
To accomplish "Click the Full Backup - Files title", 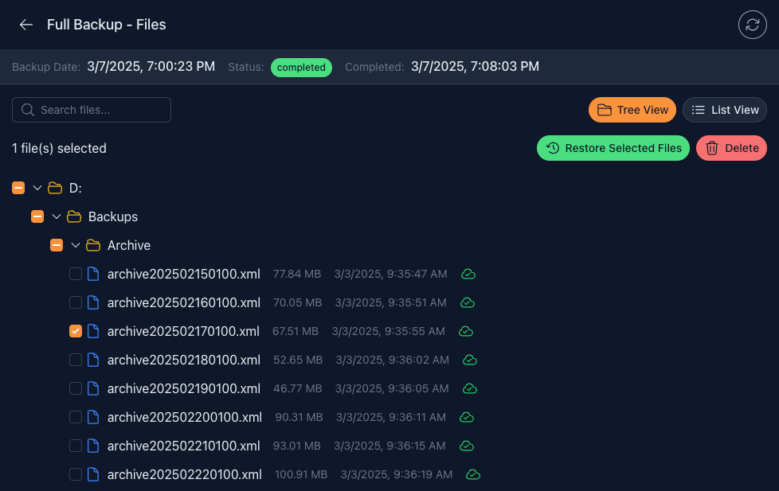I will click(106, 25).
